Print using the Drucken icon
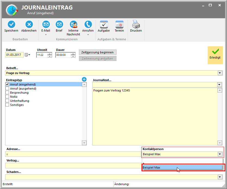Image resolution: width=227 pixels, height=189 pixels. point(136,25)
